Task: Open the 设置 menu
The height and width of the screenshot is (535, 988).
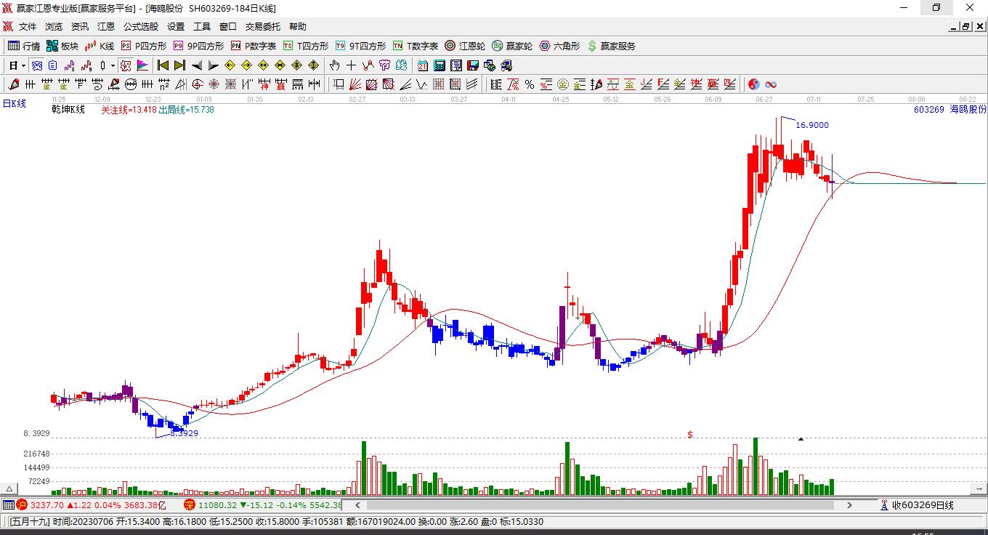Action: (176, 26)
